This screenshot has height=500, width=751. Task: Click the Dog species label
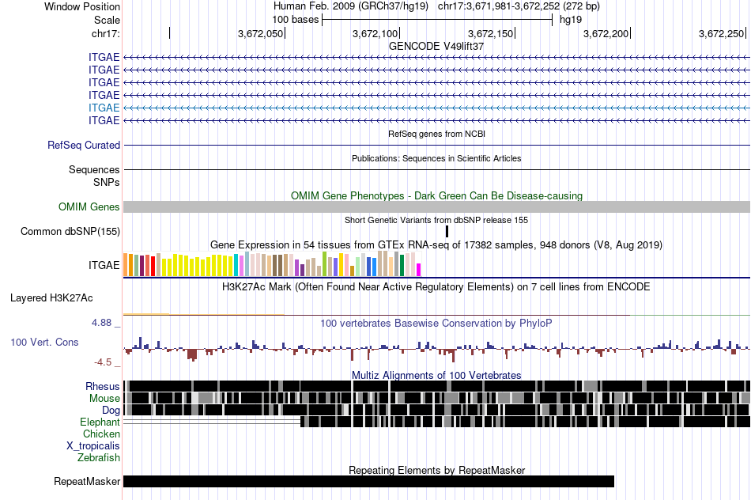[x=111, y=411]
